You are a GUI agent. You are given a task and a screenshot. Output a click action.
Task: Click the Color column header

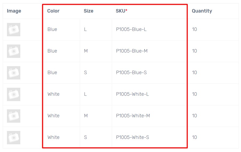pyautogui.click(x=53, y=11)
